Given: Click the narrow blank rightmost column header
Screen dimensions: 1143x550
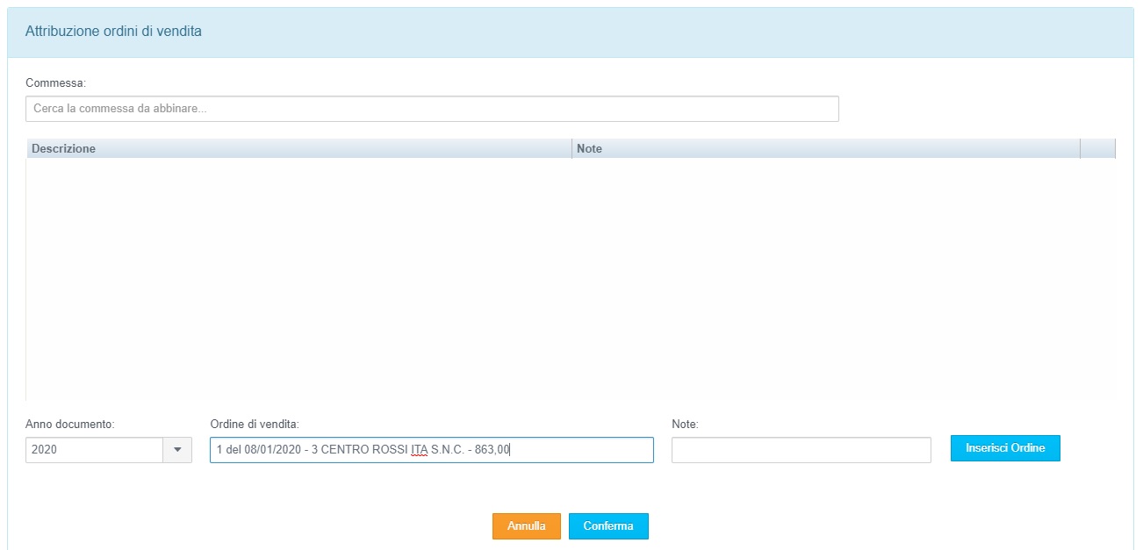Looking at the screenshot, I should 1097,149.
